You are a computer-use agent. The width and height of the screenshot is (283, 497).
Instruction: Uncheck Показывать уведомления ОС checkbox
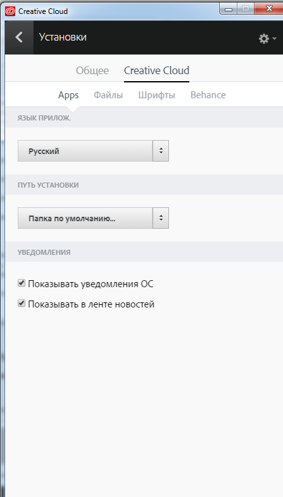click(22, 283)
